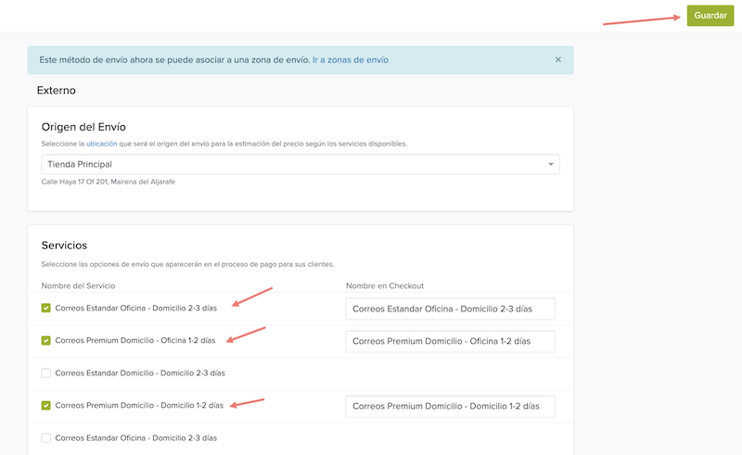Check the last Correos Estandar Oficina - Domicilio checkbox
742x455 pixels.
(x=46, y=437)
